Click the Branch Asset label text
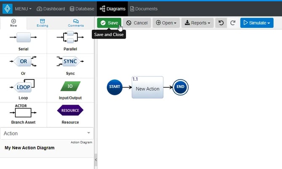The height and width of the screenshot is (169, 282). (23, 122)
